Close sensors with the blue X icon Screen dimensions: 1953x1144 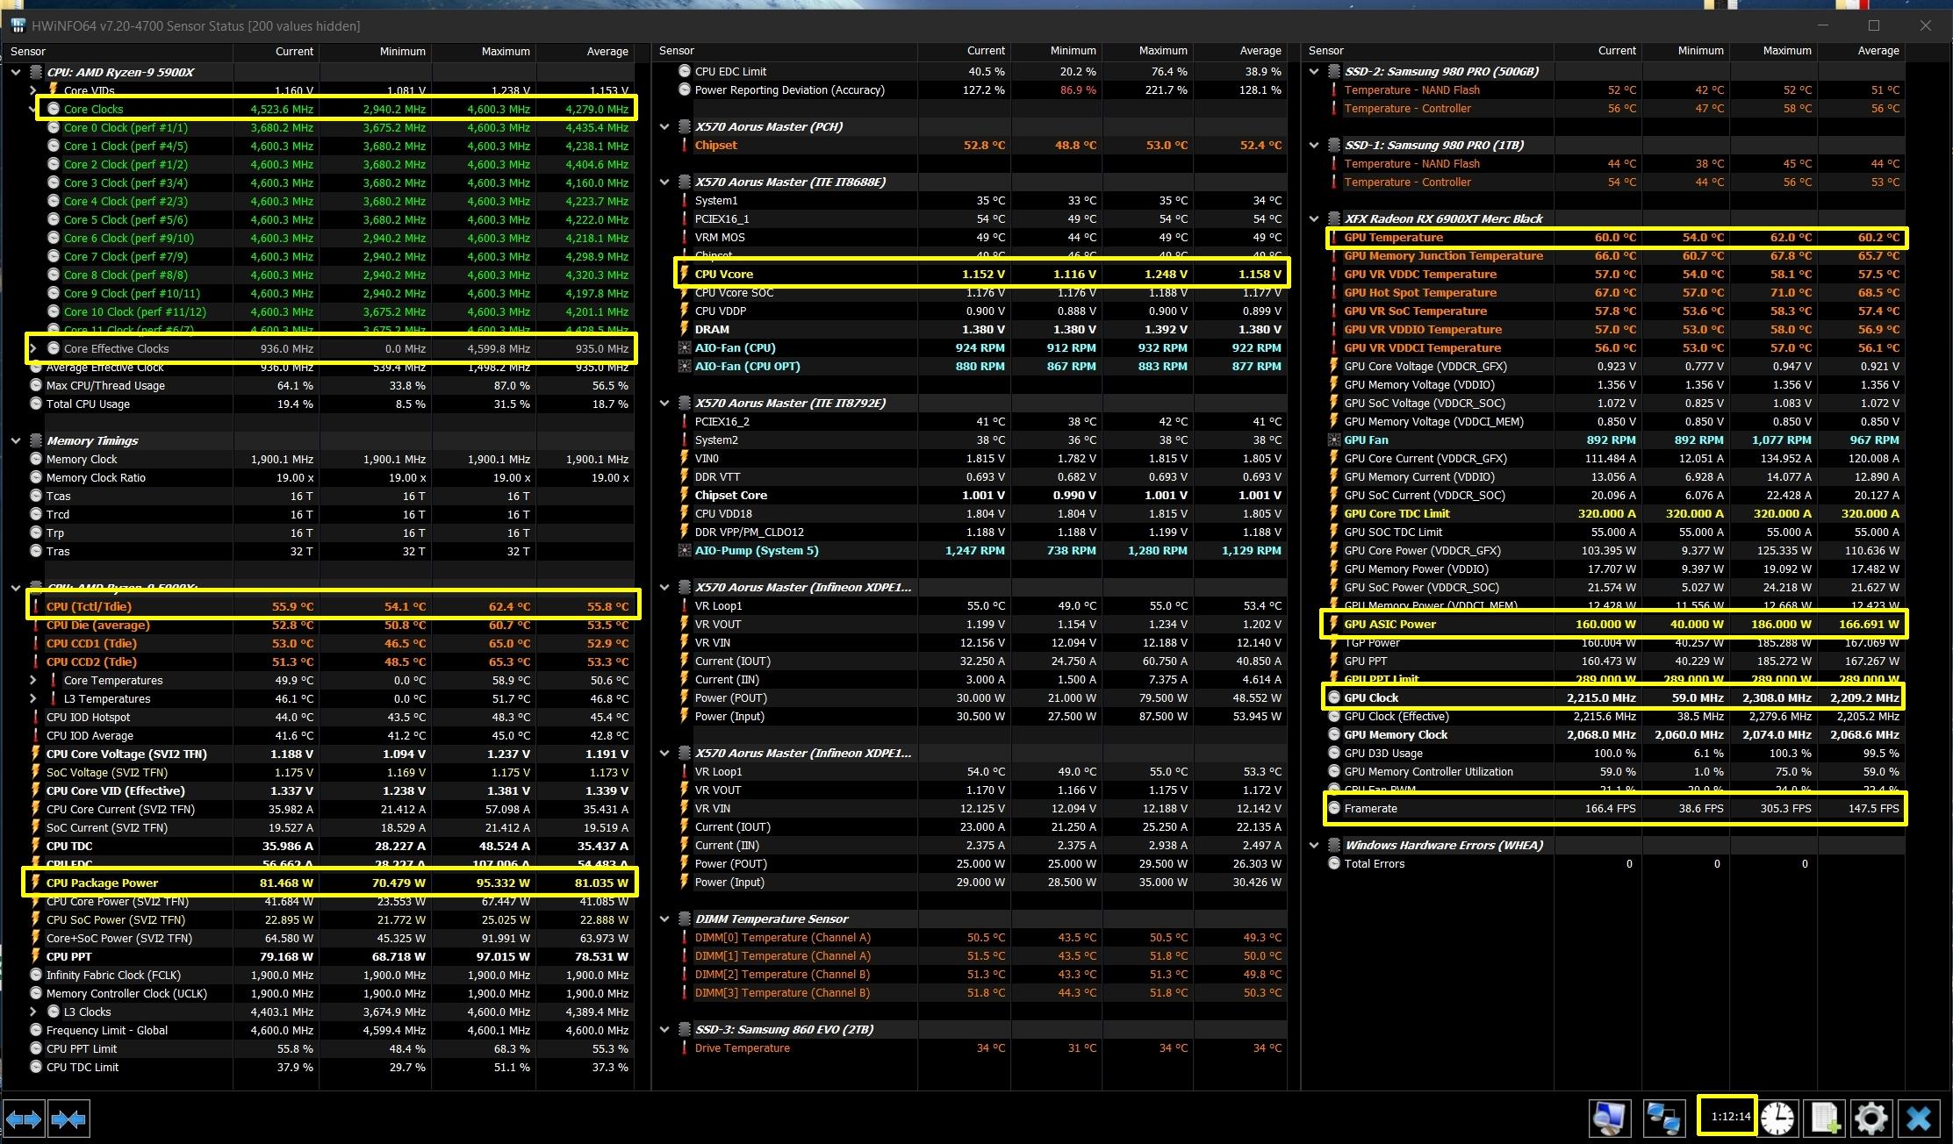coord(1920,1119)
